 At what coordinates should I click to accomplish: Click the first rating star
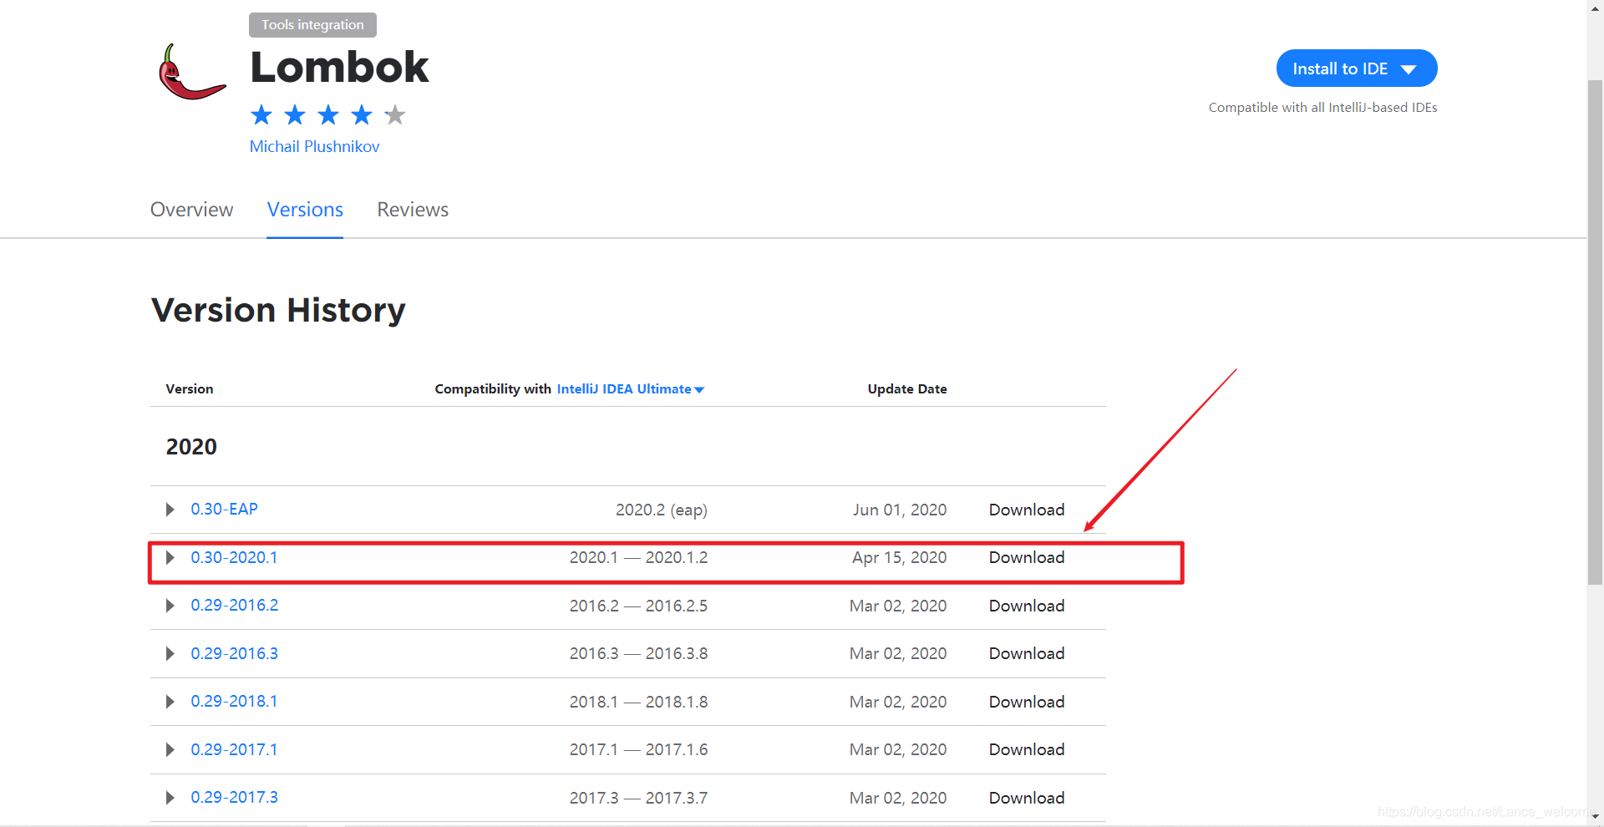tap(261, 114)
